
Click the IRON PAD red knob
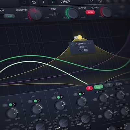point(35,14)
